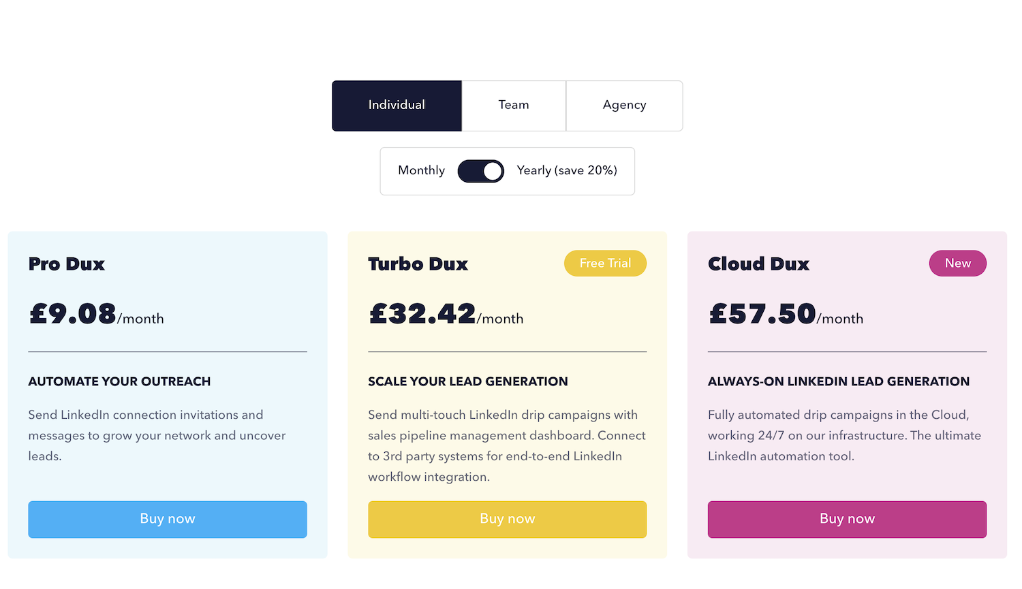
Task: Switch to the Team tab
Action: coord(514,106)
